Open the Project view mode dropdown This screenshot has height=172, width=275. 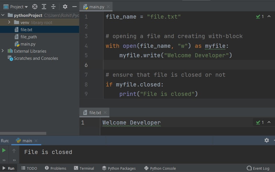pos(15,6)
